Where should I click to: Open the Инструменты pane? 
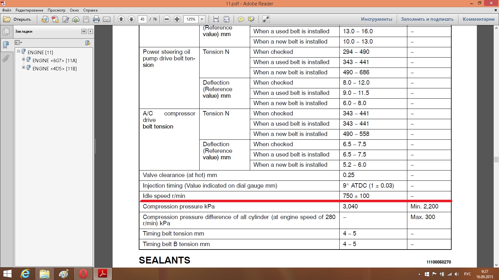pos(376,19)
